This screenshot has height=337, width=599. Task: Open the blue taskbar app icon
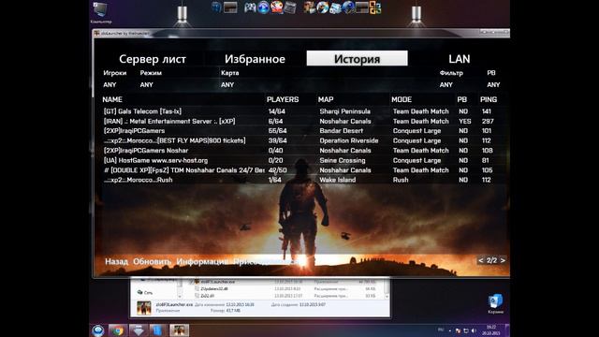pos(158,330)
